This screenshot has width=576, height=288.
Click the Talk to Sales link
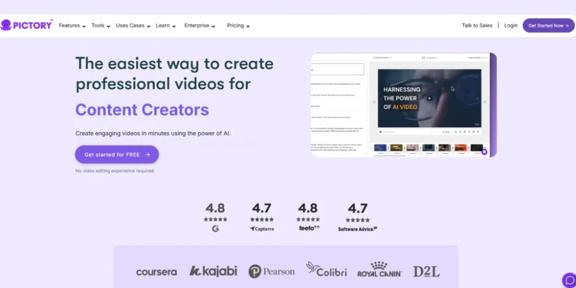[477, 26]
